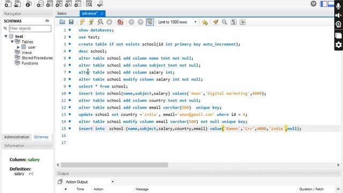This screenshot has width=343, height=193.
Task: Click the recorder overlay window icon
Action: [338, 36]
